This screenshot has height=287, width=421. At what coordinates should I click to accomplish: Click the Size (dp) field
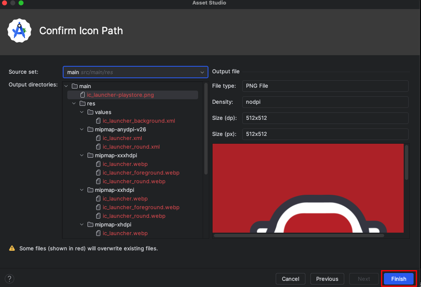tap(325, 118)
